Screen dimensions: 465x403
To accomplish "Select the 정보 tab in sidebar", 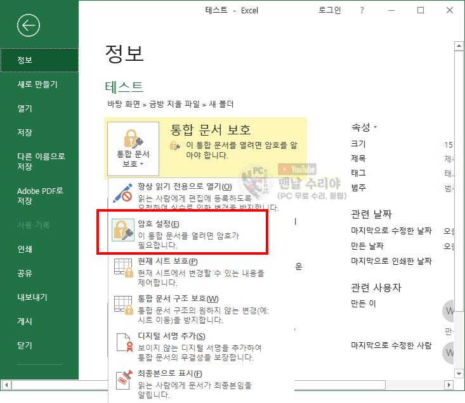I will (x=39, y=60).
